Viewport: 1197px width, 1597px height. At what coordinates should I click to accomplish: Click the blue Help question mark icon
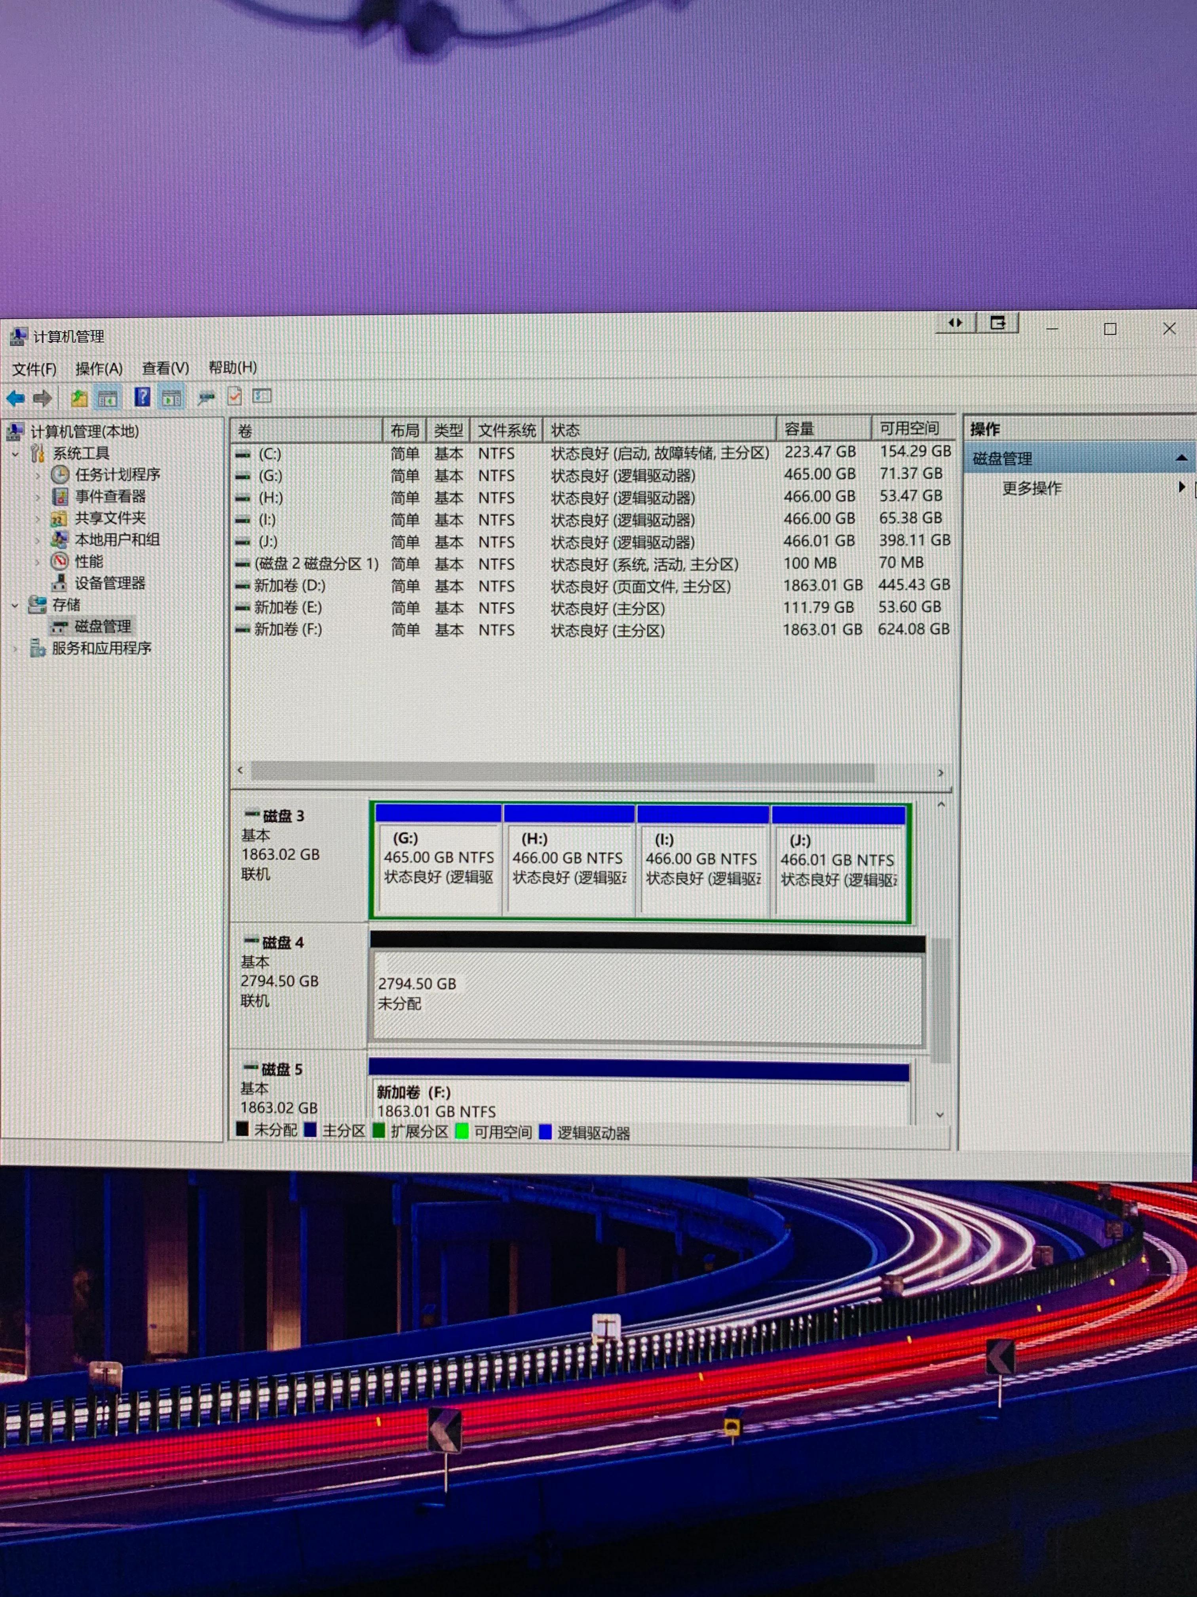click(142, 396)
